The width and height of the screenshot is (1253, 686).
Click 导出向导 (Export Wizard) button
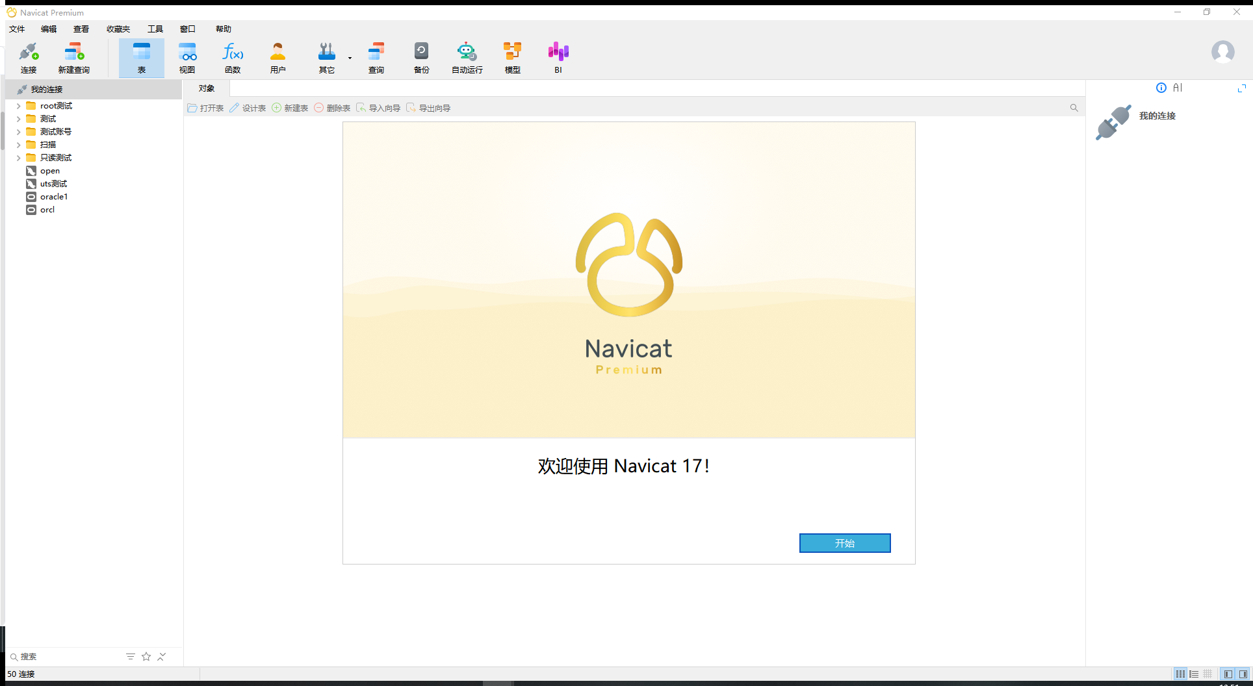428,108
